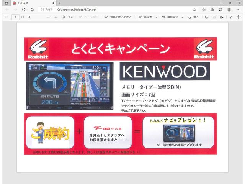Open the Edge settings and more menu
This screenshot has height=184, width=245.
(x=238, y=10)
